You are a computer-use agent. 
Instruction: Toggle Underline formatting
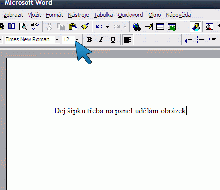(113, 40)
